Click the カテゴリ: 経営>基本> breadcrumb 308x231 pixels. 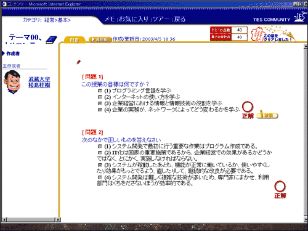(x=47, y=20)
